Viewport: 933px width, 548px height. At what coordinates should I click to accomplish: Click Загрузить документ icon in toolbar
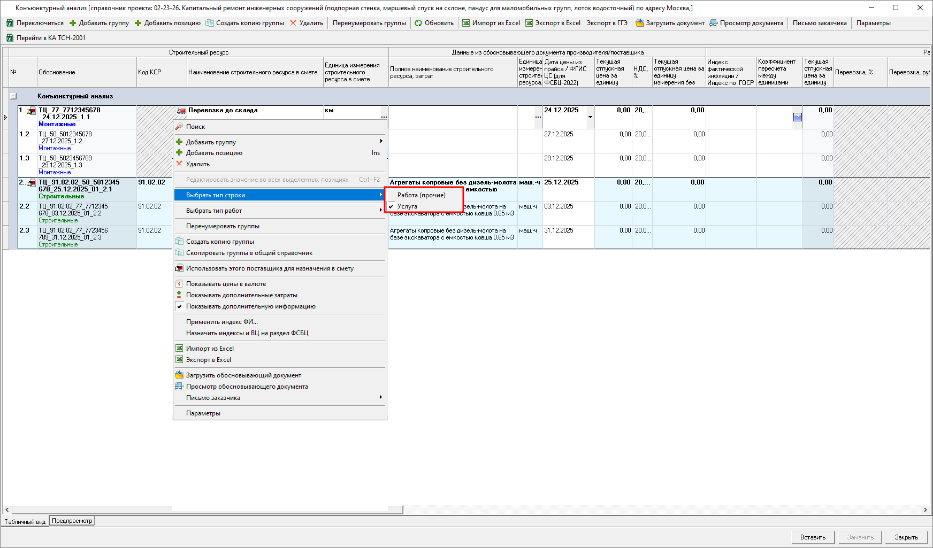[639, 23]
